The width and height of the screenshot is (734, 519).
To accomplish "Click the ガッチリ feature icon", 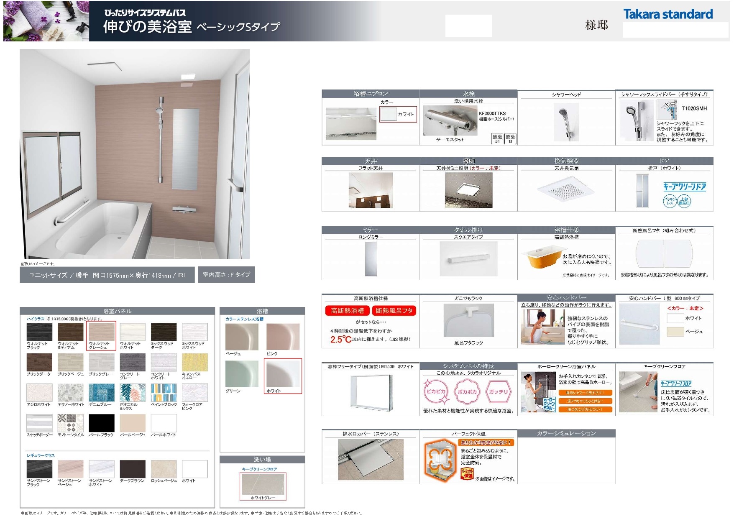I will click(x=498, y=391).
